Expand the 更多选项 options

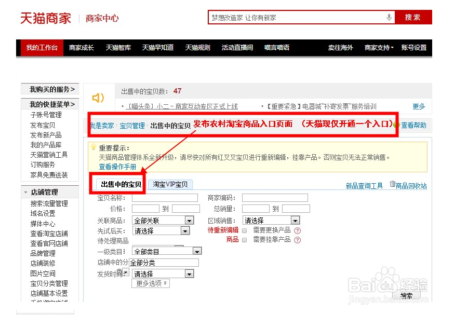coord(151,283)
